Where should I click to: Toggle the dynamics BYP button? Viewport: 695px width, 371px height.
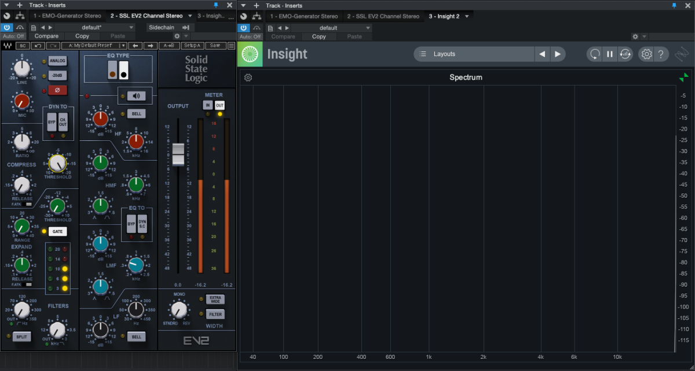[52, 123]
